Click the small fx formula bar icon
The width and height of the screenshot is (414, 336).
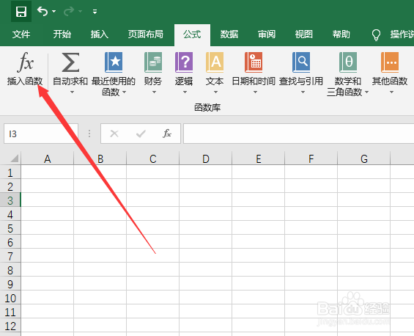click(x=167, y=134)
